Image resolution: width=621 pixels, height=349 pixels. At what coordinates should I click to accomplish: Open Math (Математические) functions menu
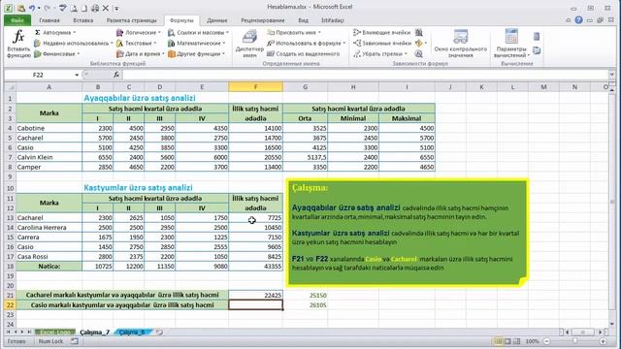pyautogui.click(x=197, y=43)
